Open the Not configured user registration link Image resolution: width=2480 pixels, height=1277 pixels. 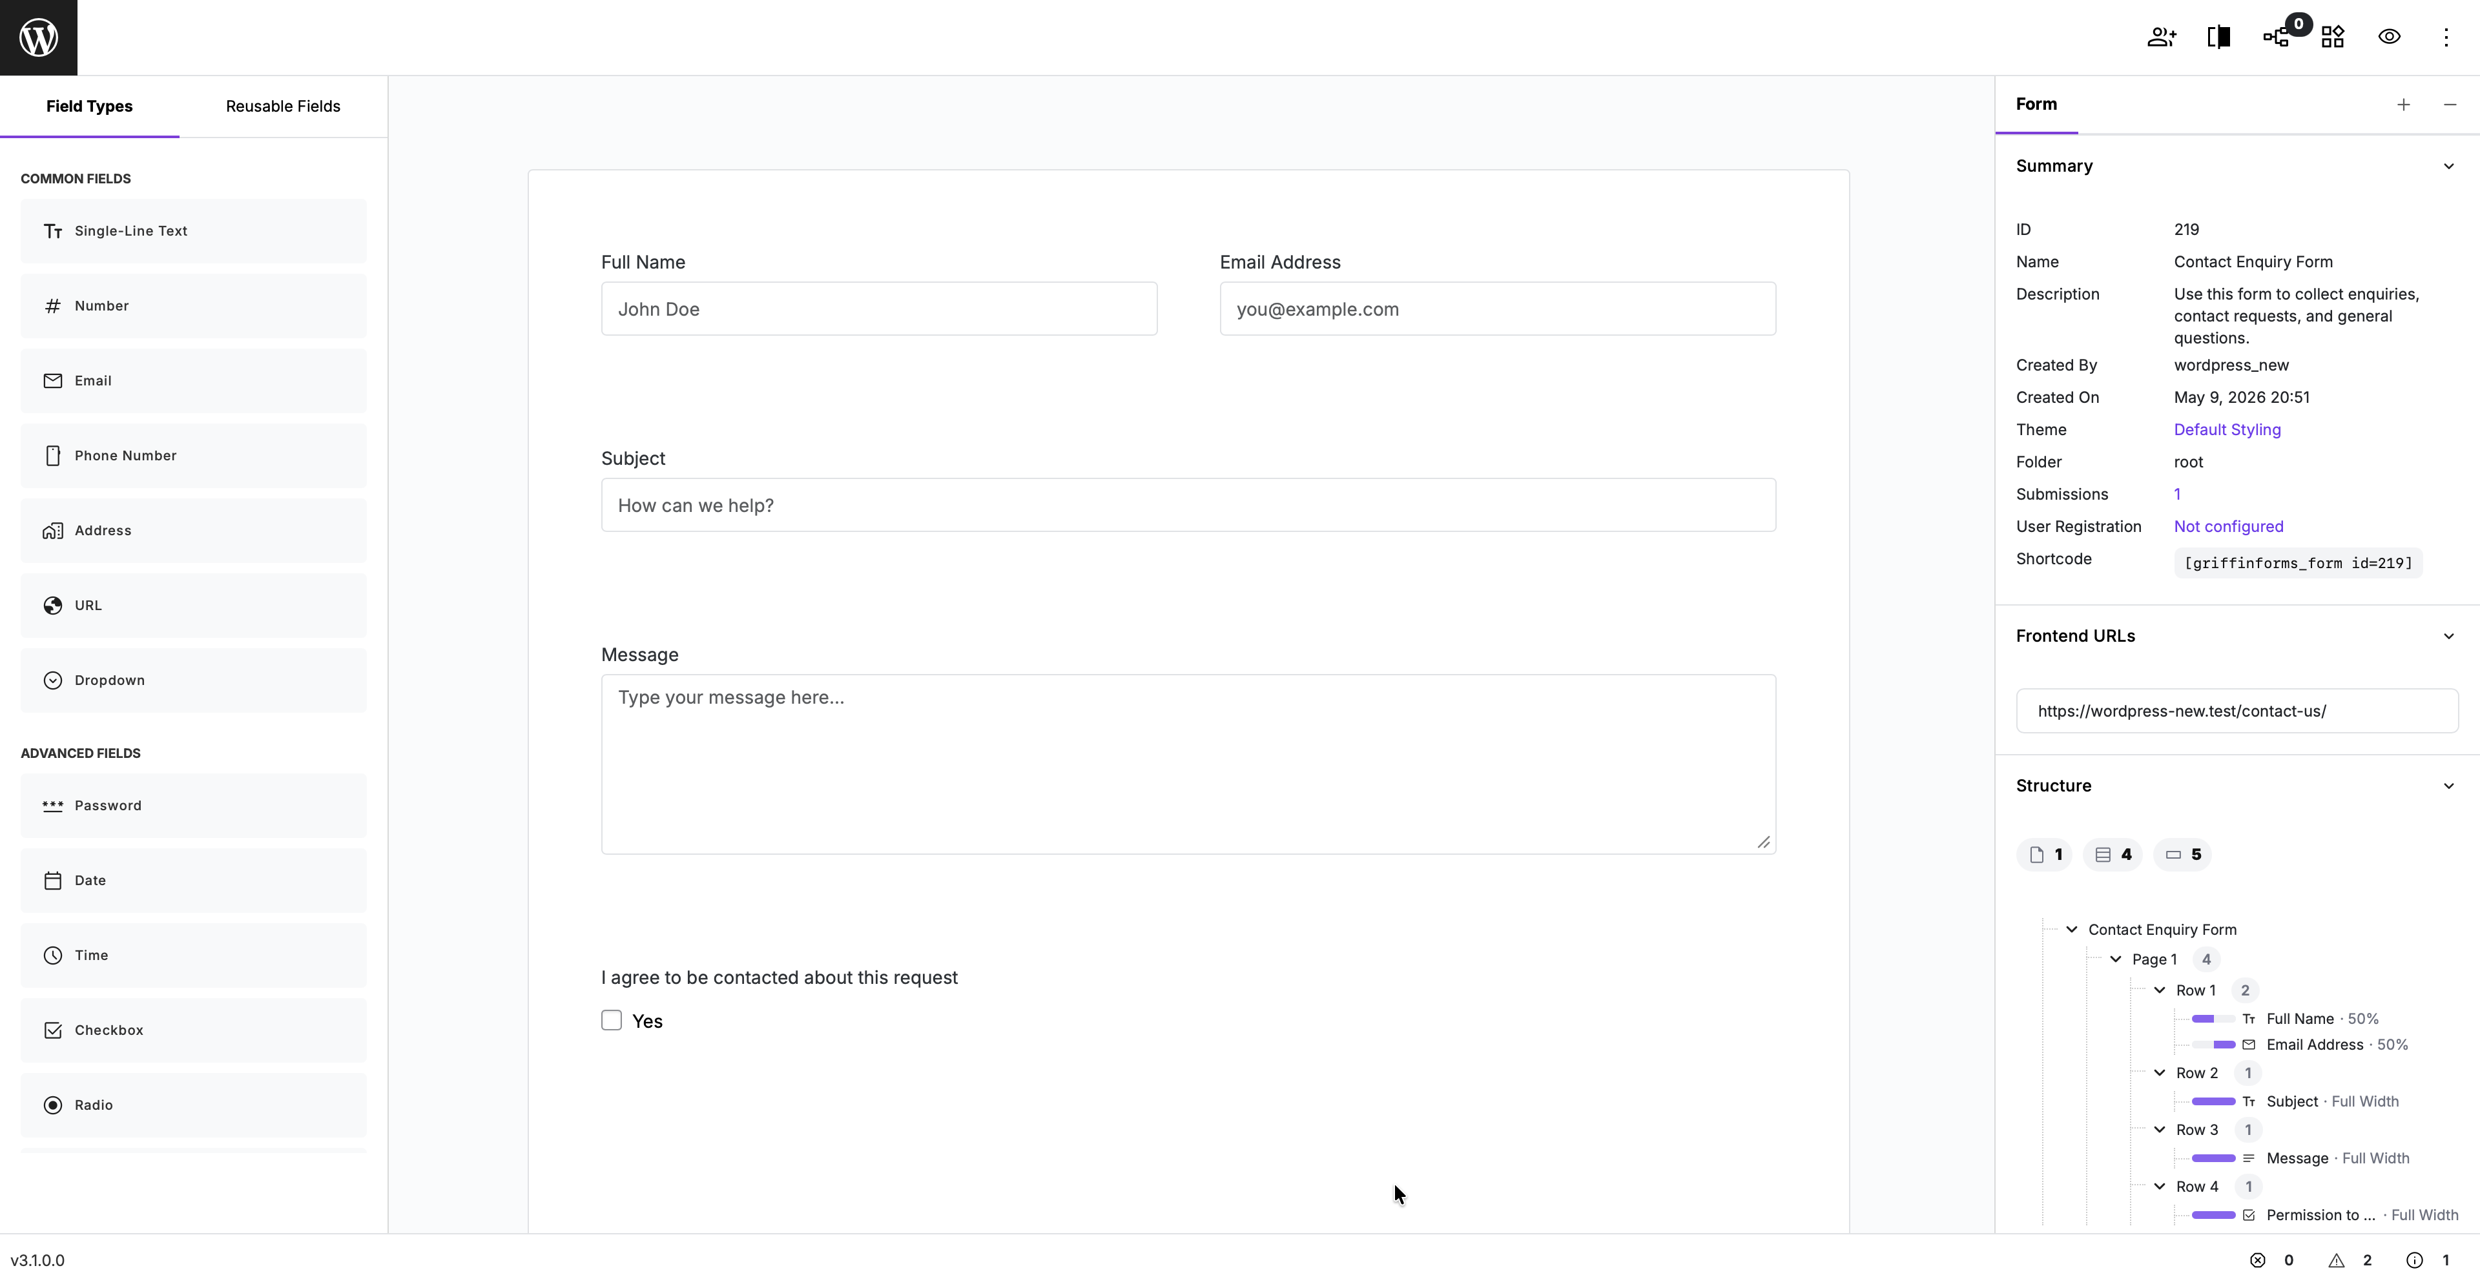point(2229,526)
